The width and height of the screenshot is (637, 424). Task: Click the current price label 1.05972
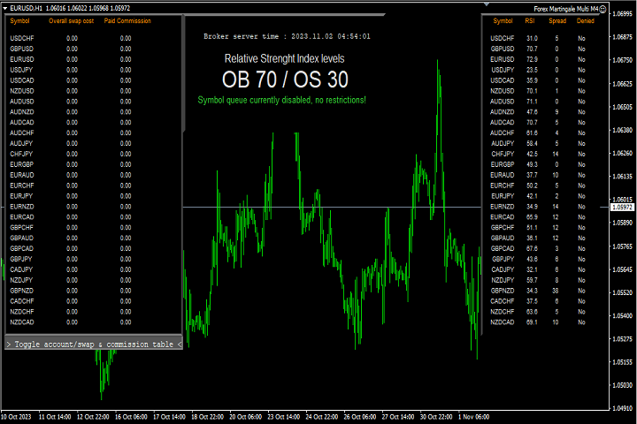coord(622,208)
